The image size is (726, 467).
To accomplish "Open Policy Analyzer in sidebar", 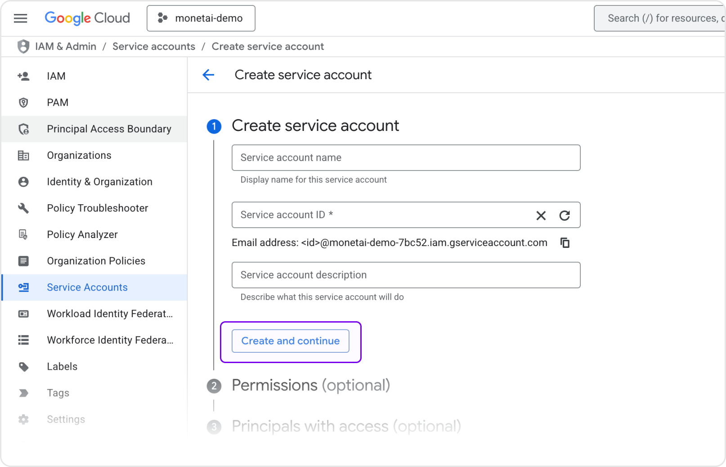I will 94,234.
